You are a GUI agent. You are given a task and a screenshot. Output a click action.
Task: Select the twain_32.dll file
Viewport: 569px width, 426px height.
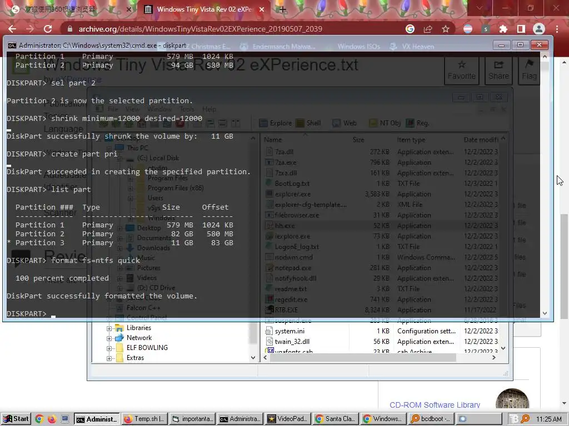click(292, 342)
